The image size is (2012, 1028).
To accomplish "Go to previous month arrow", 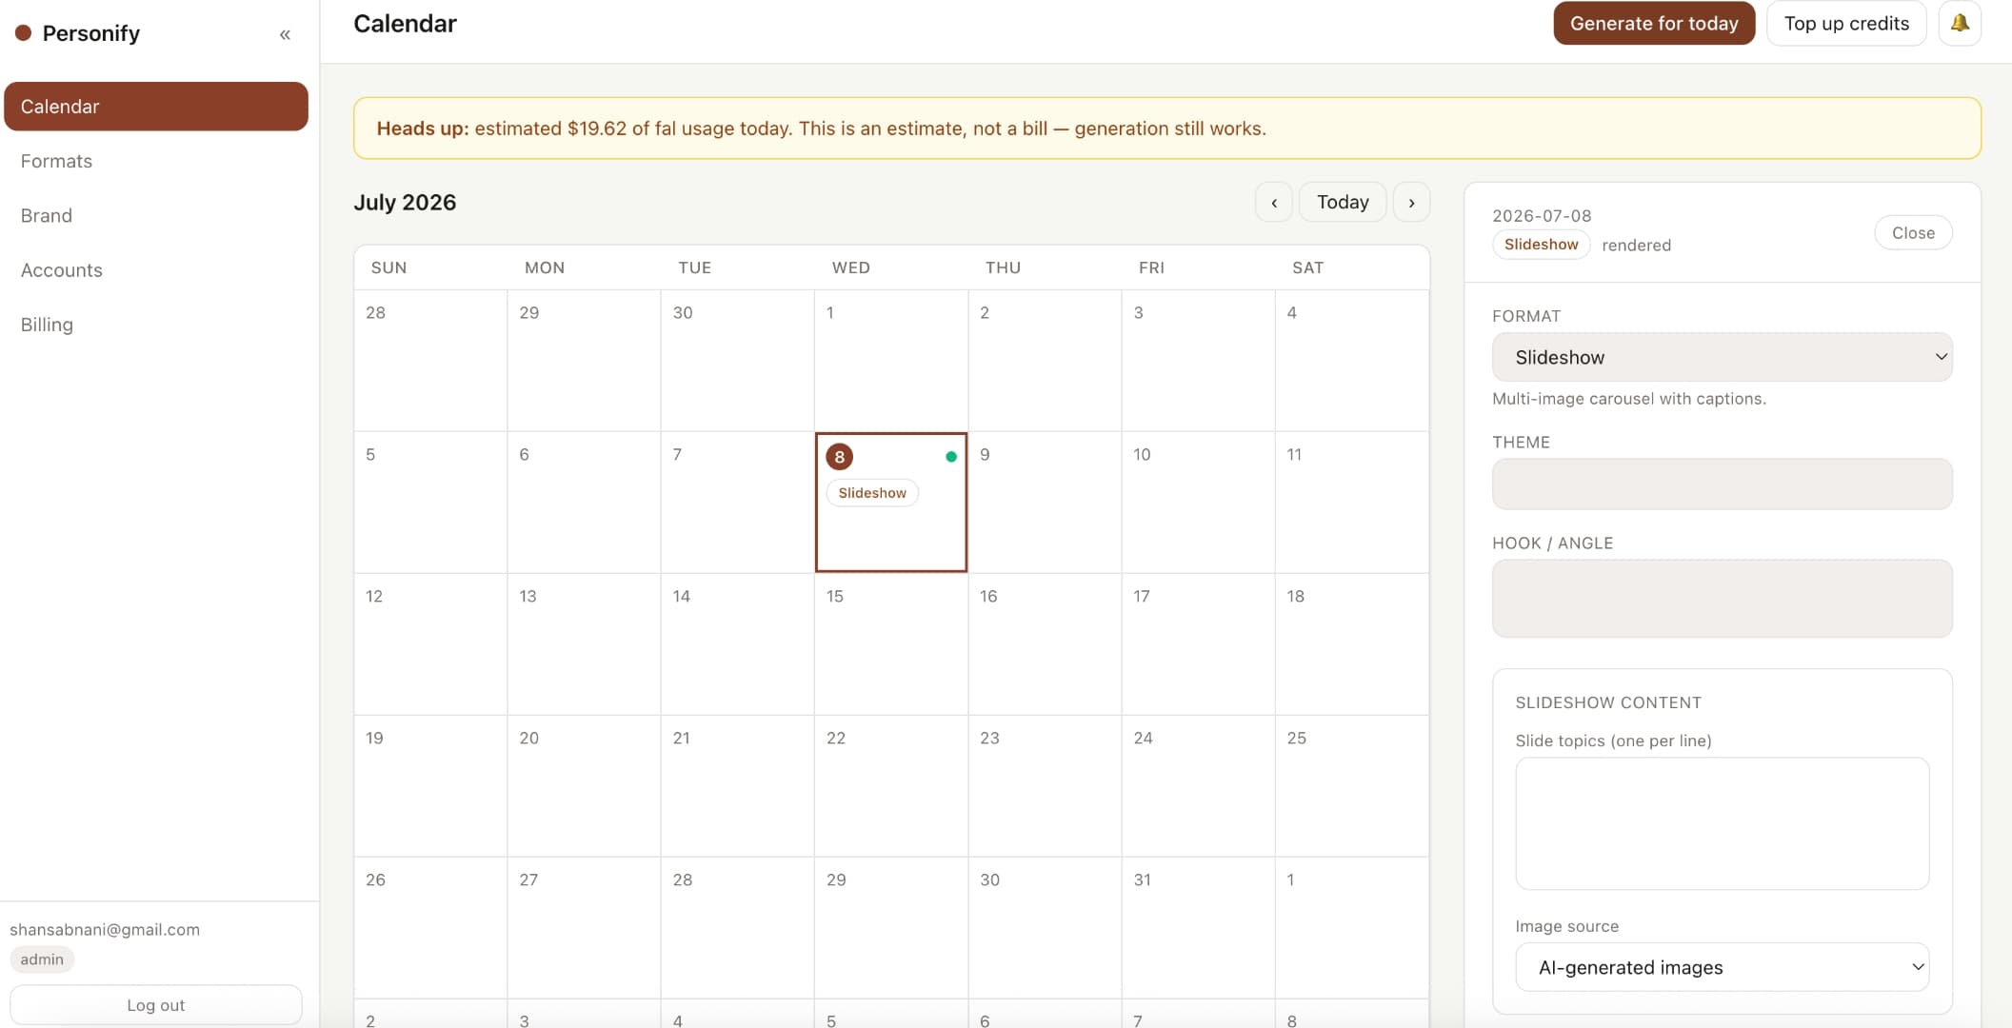I will pos(1274,202).
